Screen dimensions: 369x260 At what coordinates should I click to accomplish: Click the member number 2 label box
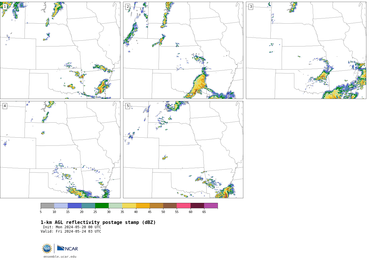coord(128,7)
